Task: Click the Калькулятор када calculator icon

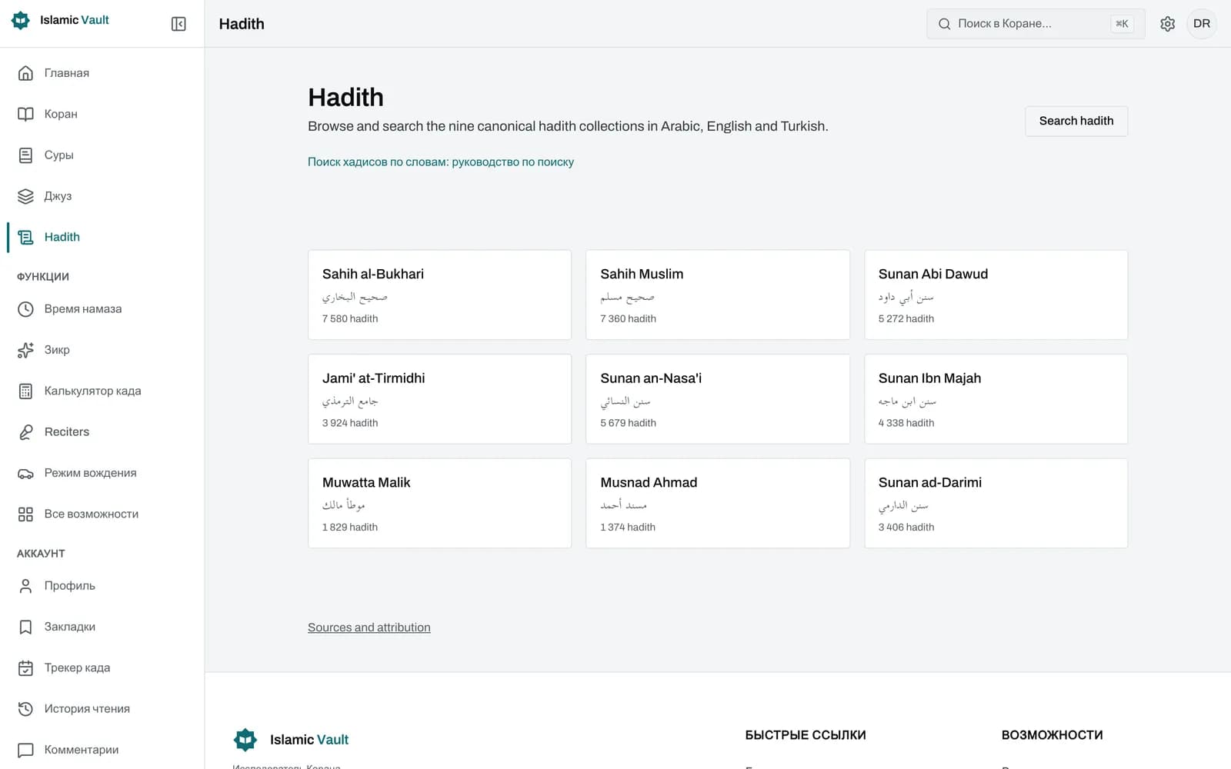Action: [x=25, y=391]
